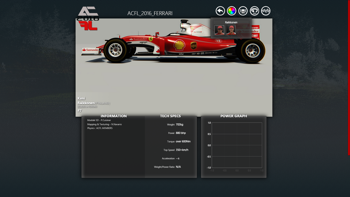Viewport: 350px width, 197px height.
Task: Click the --s acceleration value
Action: coord(178,158)
